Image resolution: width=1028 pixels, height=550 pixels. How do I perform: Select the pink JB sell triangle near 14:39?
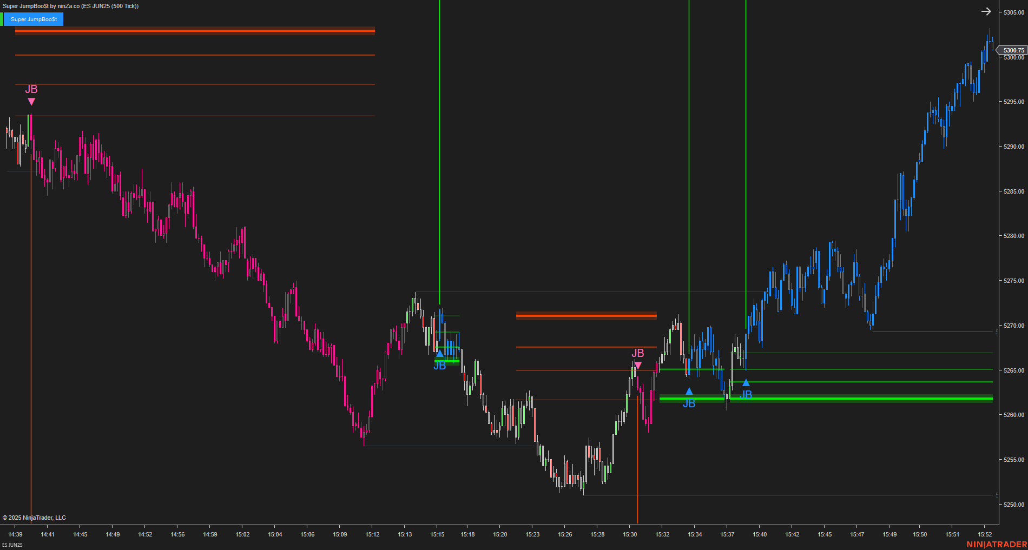[31, 102]
